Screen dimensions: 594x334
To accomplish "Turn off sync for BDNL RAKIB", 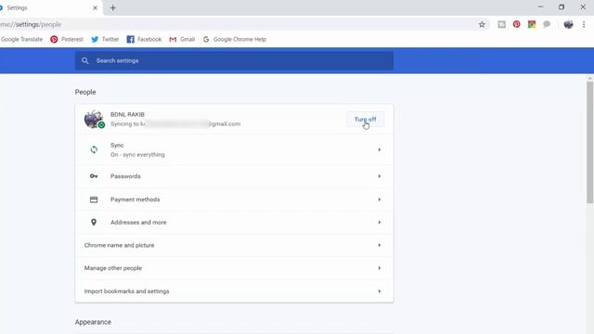I will [365, 120].
